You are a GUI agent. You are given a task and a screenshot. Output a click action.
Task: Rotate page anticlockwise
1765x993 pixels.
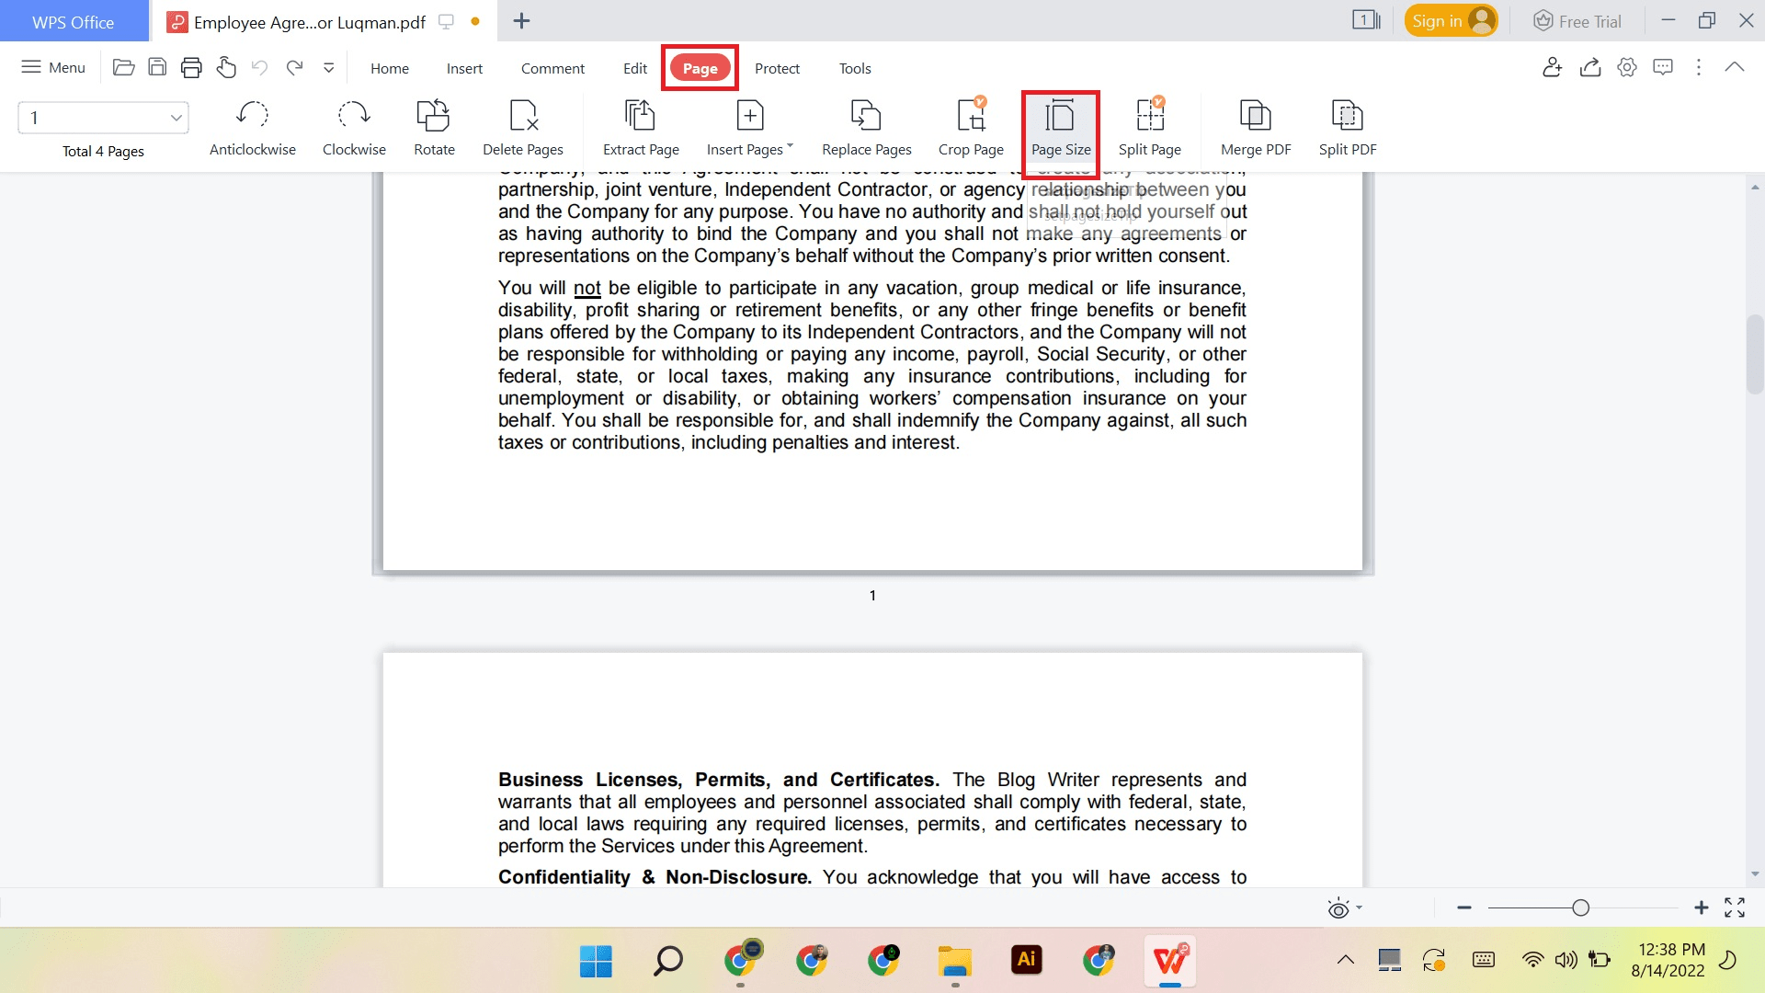[252, 127]
